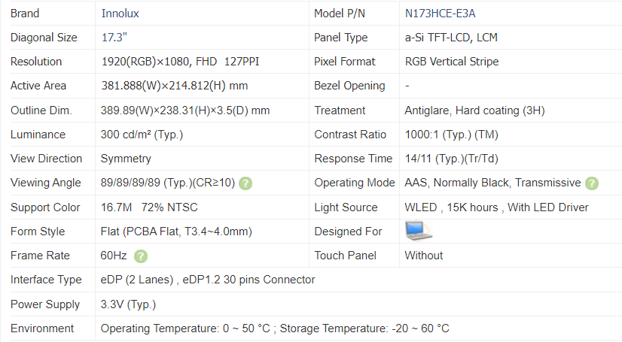Screen dimensions: 622x342
Task: Click the Panel Type a-Si TFT-LCD value
Action: [451, 38]
